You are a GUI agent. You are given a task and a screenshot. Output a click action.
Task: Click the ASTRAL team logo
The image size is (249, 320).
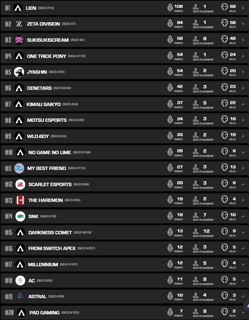point(20,296)
